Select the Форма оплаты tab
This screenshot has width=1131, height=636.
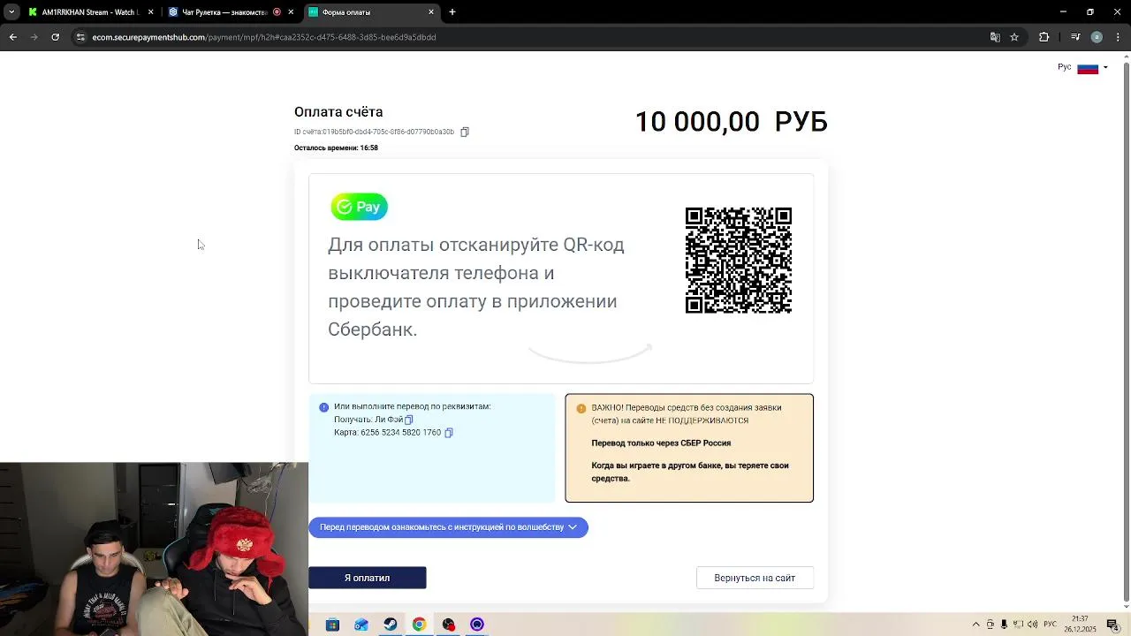pyautogui.click(x=371, y=12)
